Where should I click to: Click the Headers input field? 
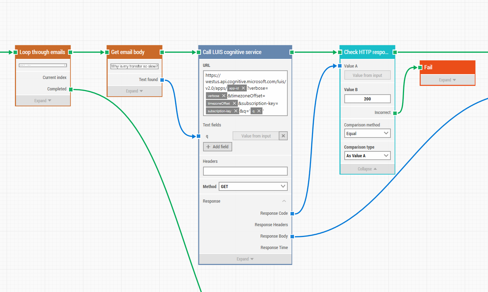(x=245, y=171)
